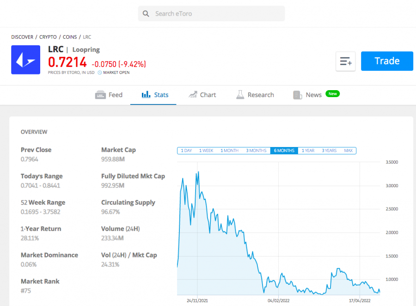Click Market Cap value 959.88M
The image size is (416, 306).
click(113, 159)
